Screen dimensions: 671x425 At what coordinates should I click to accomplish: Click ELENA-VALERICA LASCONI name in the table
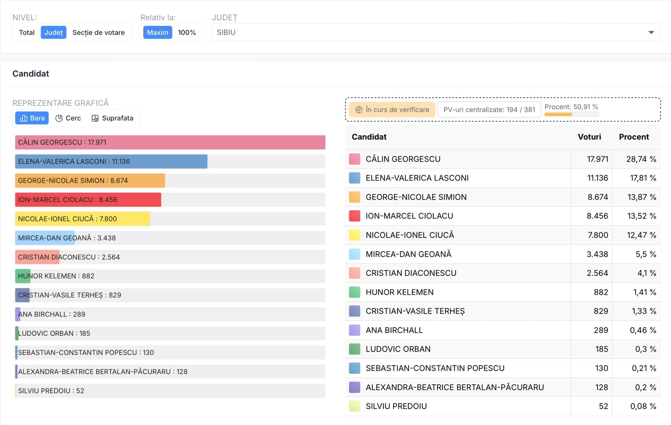pos(417,178)
